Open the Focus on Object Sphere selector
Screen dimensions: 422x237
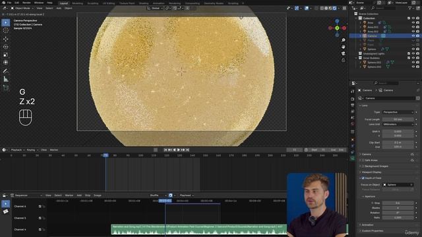[398, 185]
